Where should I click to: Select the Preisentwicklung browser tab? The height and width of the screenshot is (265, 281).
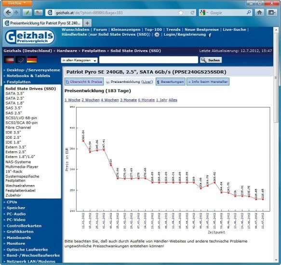tap(42, 23)
